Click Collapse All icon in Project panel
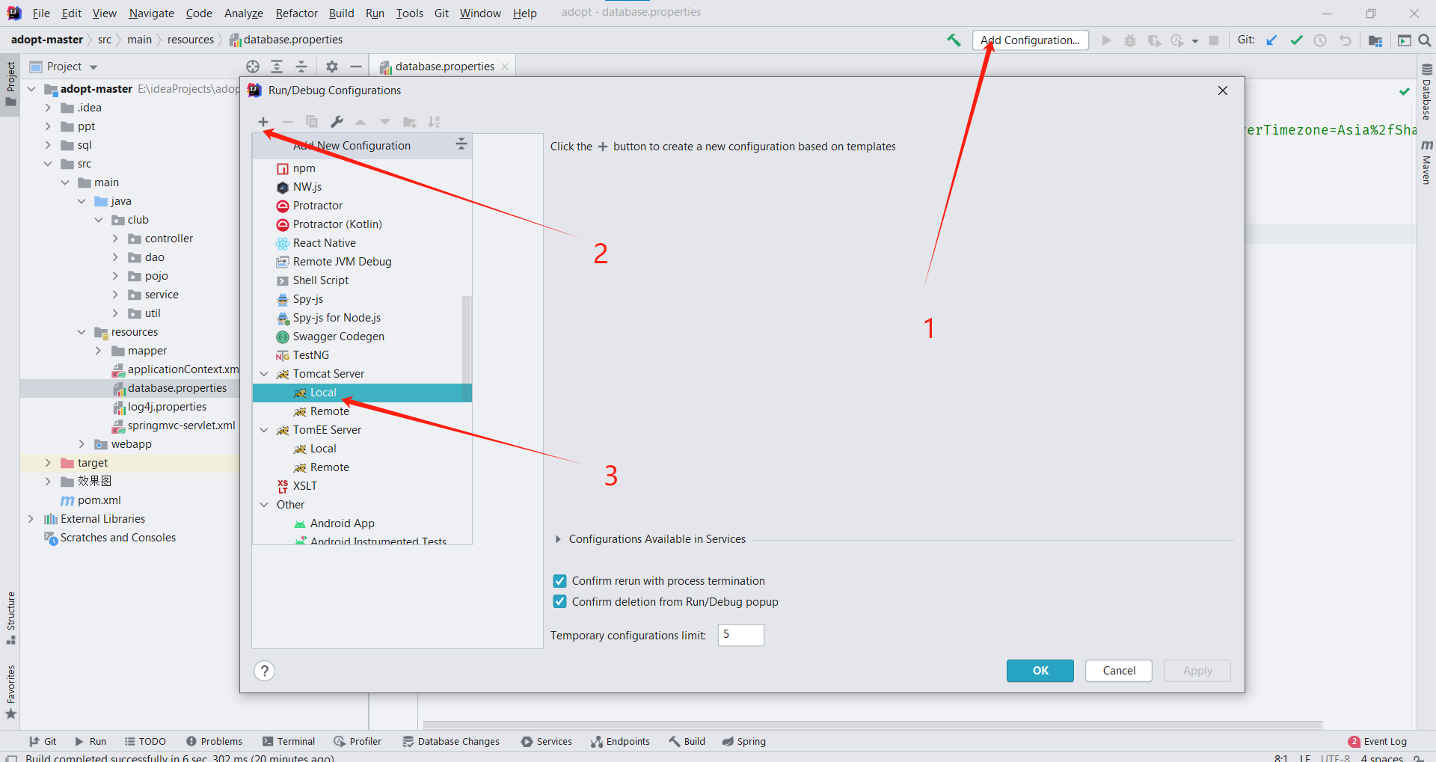The height and width of the screenshot is (762, 1436). (x=301, y=67)
